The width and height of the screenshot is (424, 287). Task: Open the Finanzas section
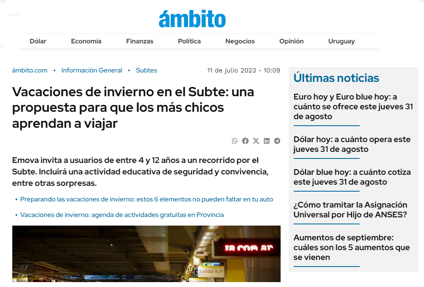(140, 41)
